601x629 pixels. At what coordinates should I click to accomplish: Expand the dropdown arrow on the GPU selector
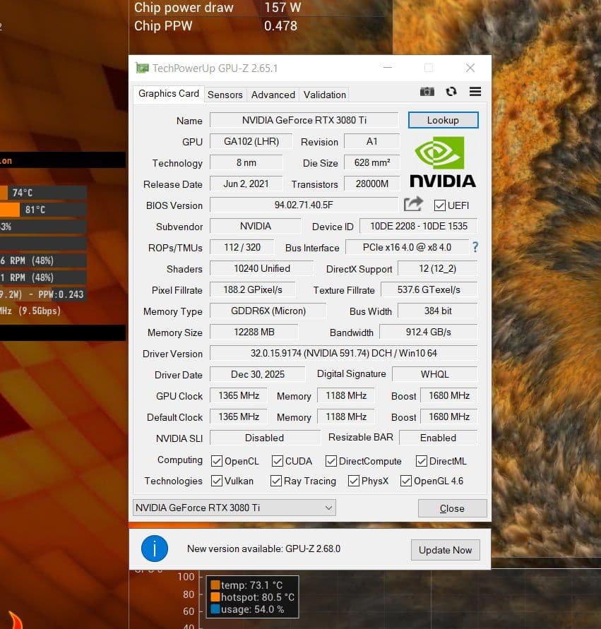point(327,508)
